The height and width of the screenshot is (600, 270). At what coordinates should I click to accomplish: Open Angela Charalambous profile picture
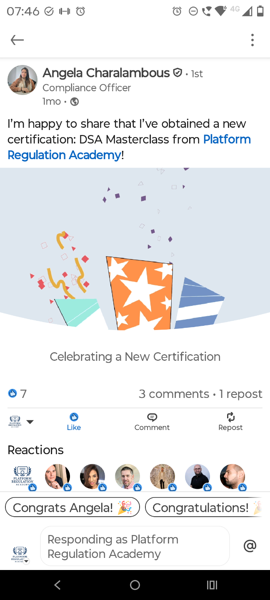[x=22, y=80]
